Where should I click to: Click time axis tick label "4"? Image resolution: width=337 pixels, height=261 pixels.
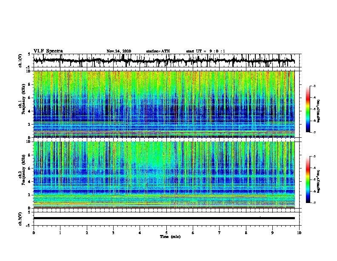pos(140,233)
